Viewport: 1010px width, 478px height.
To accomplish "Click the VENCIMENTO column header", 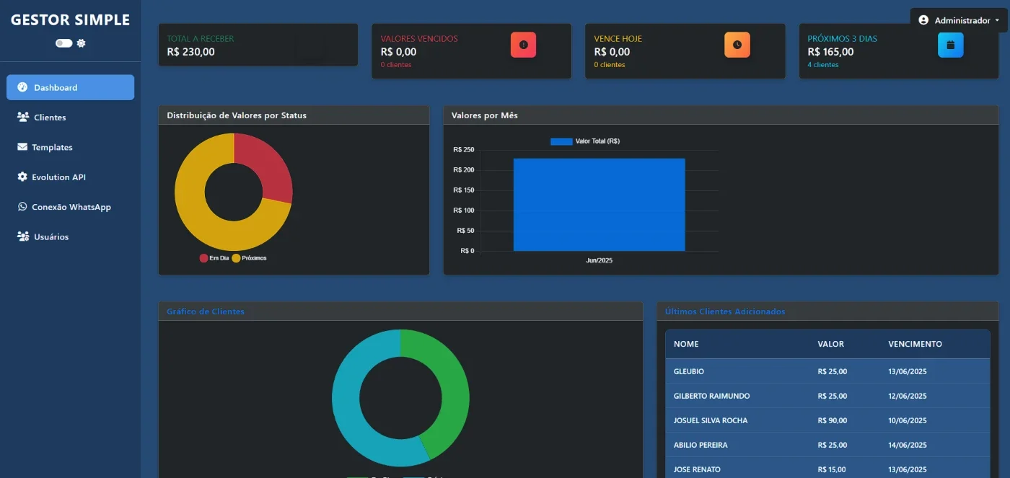I will pos(915,344).
